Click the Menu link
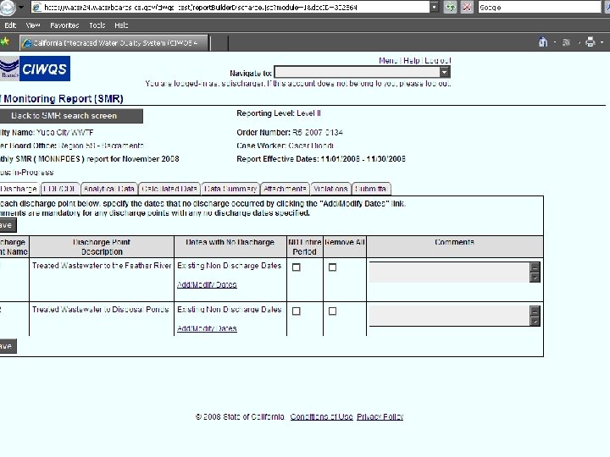610x457 pixels. (388, 61)
